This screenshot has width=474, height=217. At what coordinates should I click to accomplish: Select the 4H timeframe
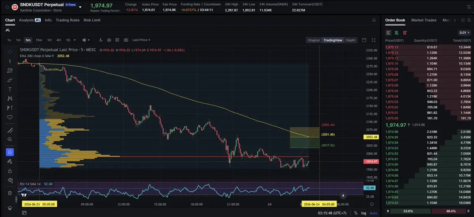[x=58, y=40]
